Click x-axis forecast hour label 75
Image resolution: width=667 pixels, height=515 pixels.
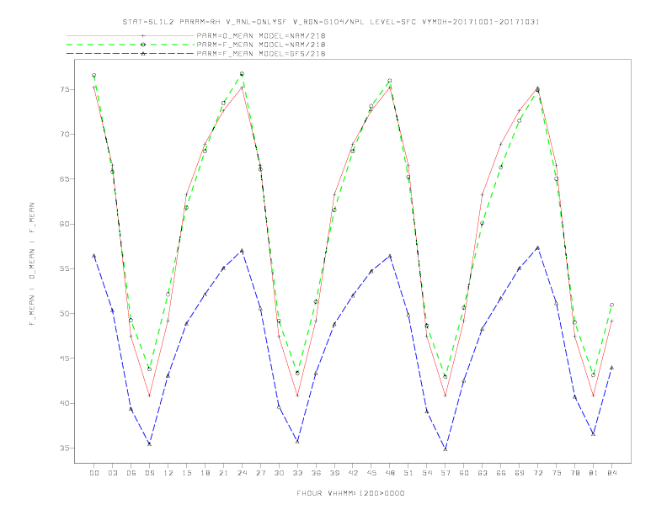click(x=557, y=473)
